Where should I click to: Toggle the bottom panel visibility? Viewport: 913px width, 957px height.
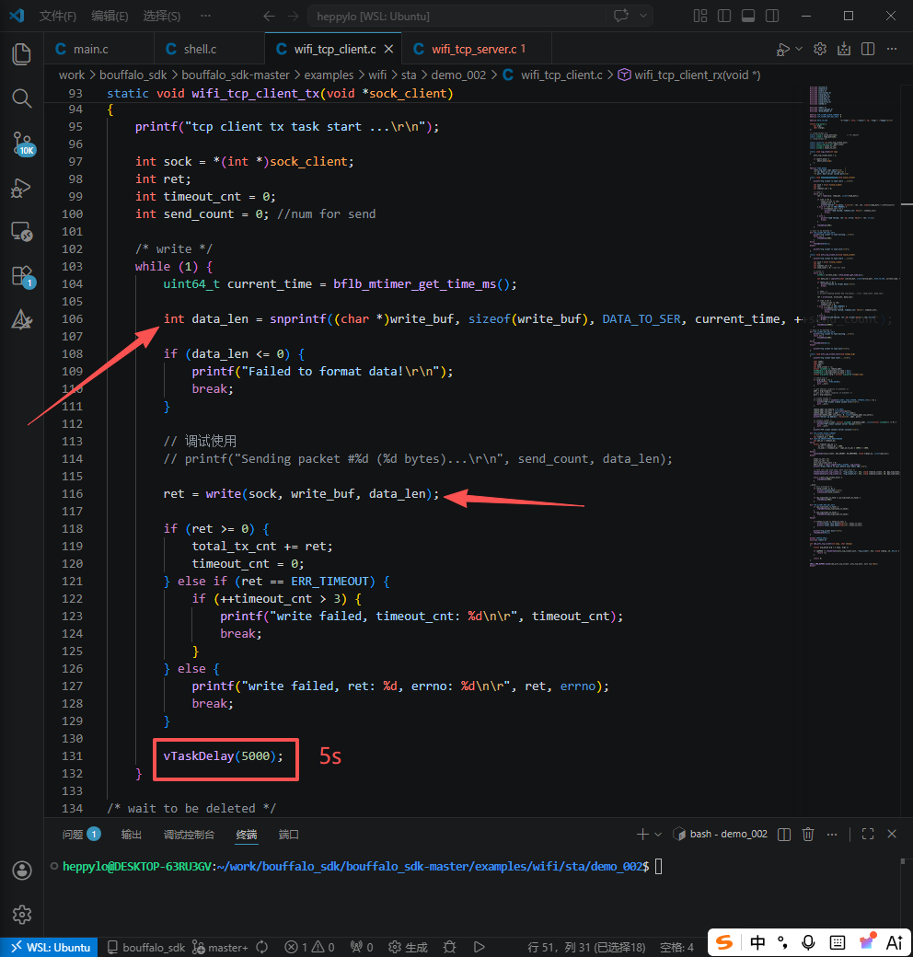coord(747,16)
